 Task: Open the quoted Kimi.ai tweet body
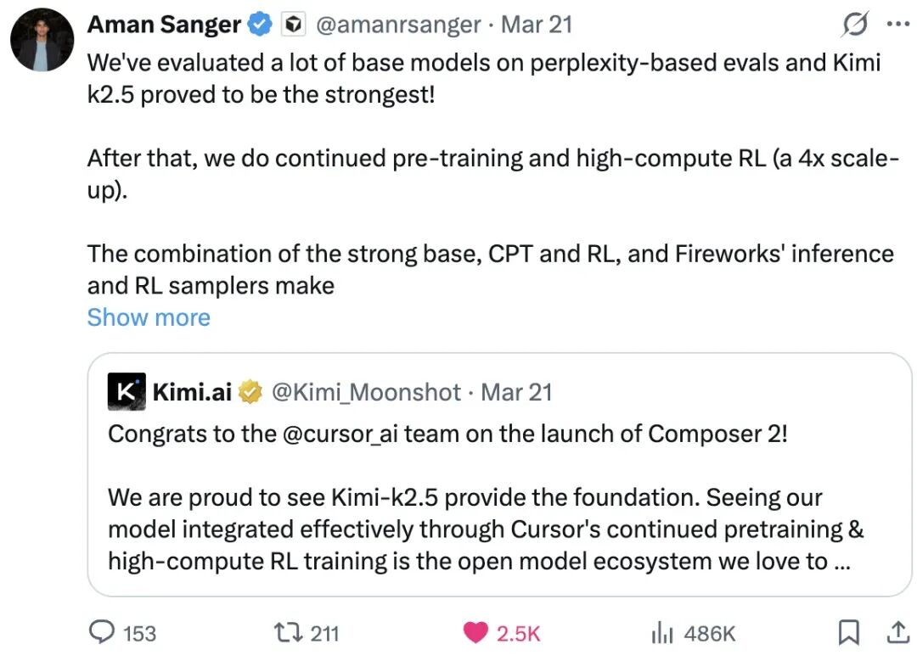pos(475,529)
